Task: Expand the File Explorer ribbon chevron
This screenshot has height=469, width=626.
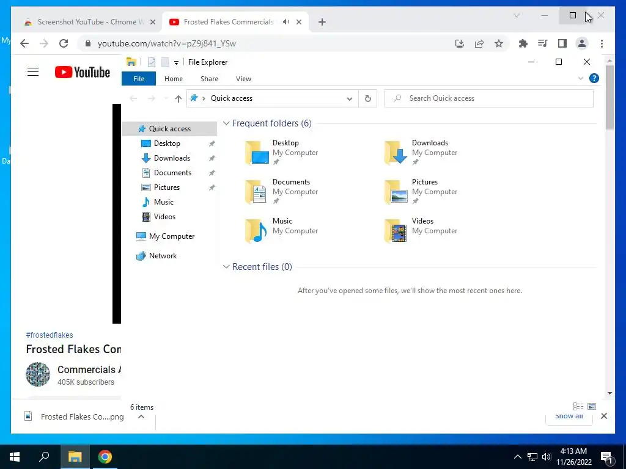Action: coord(581,79)
